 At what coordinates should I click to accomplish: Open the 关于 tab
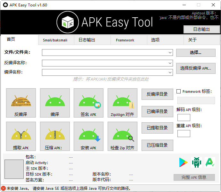point(202,40)
